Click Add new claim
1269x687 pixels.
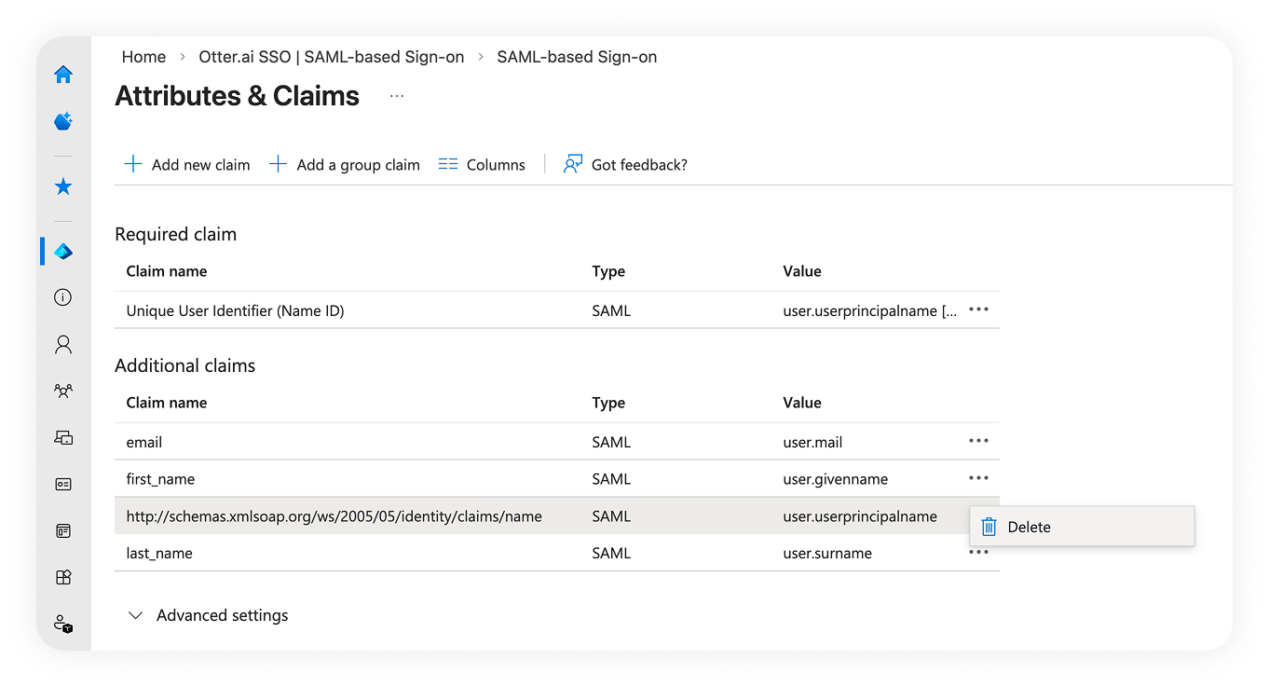tap(187, 165)
